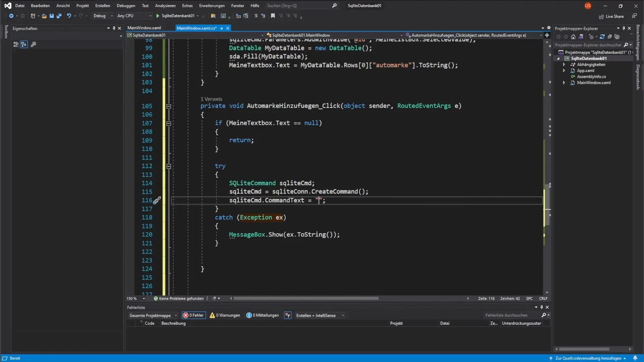This screenshot has height=362, width=644.
Task: Open the Diagnosetools side tab
Action: 638,77
